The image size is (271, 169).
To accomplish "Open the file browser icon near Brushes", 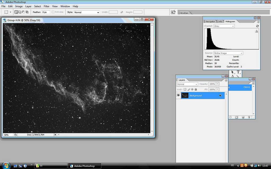I will click(173, 12).
